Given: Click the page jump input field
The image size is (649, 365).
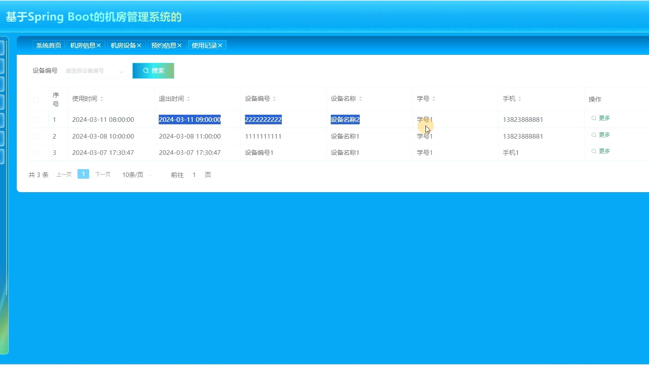Looking at the screenshot, I should pos(194,175).
